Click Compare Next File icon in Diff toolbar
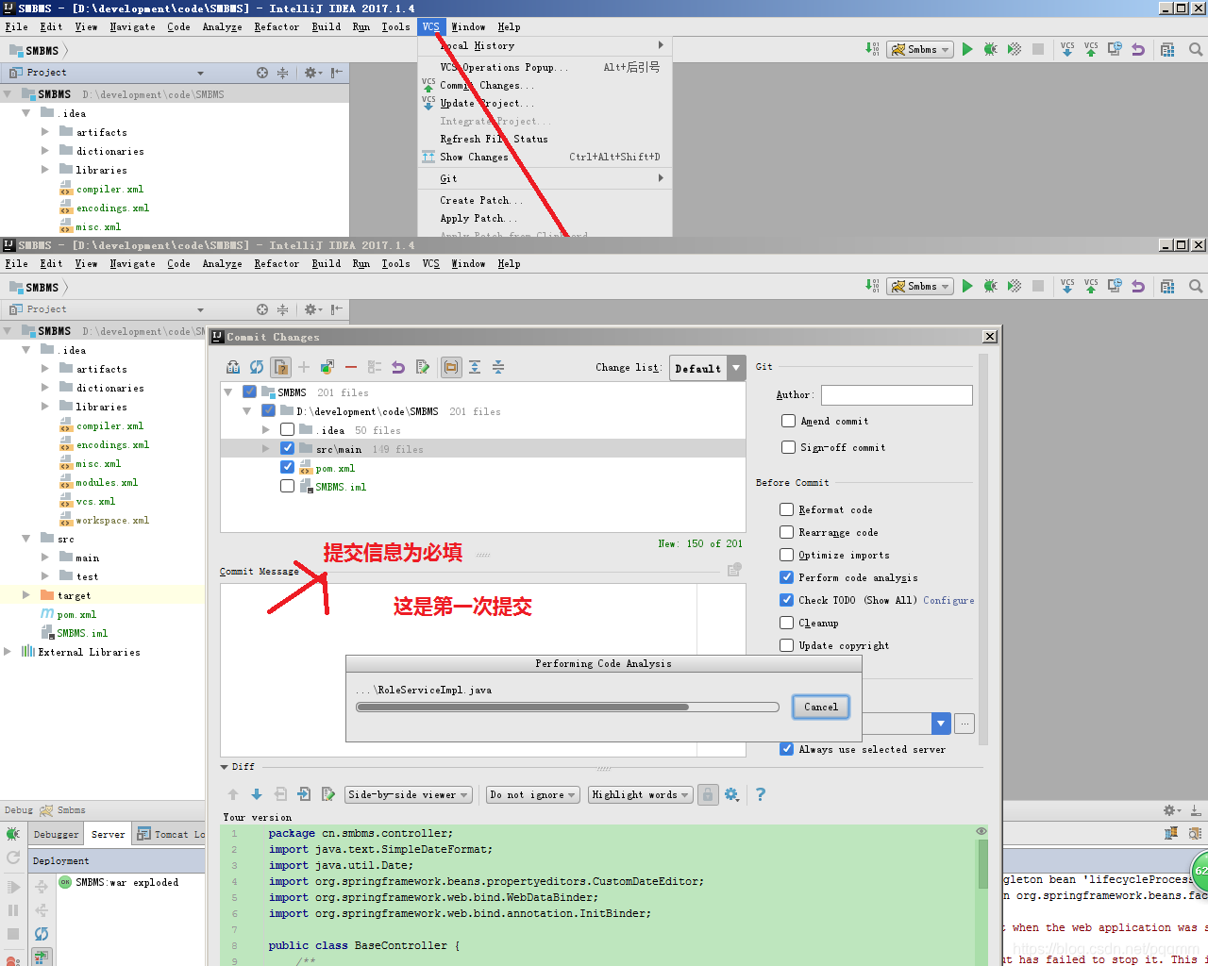This screenshot has width=1208, height=966. (304, 794)
